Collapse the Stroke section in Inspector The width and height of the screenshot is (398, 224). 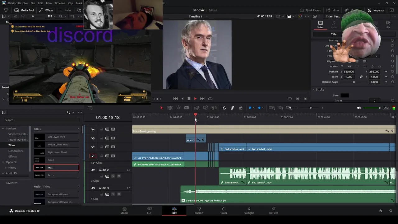point(313,90)
